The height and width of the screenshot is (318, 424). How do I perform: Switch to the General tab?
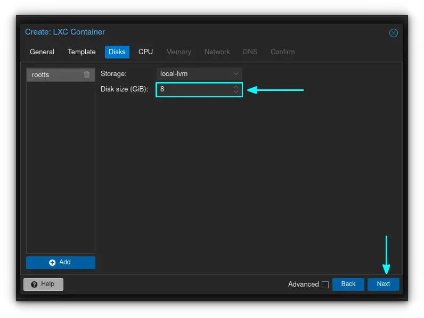point(42,52)
